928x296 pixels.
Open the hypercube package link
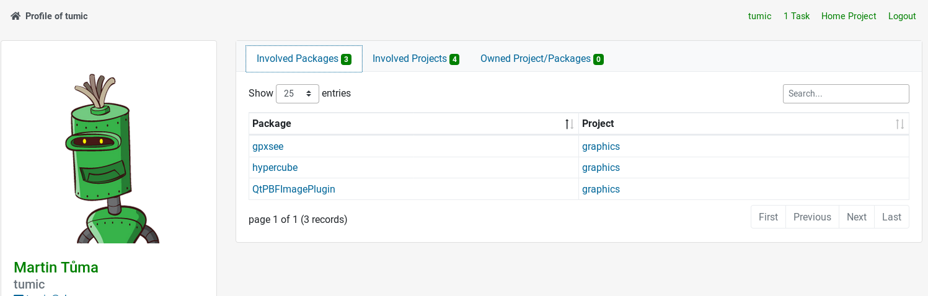pos(275,168)
